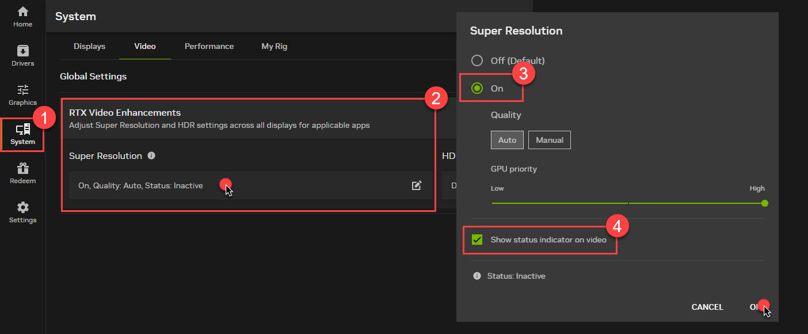Go to the System section

coord(22,134)
